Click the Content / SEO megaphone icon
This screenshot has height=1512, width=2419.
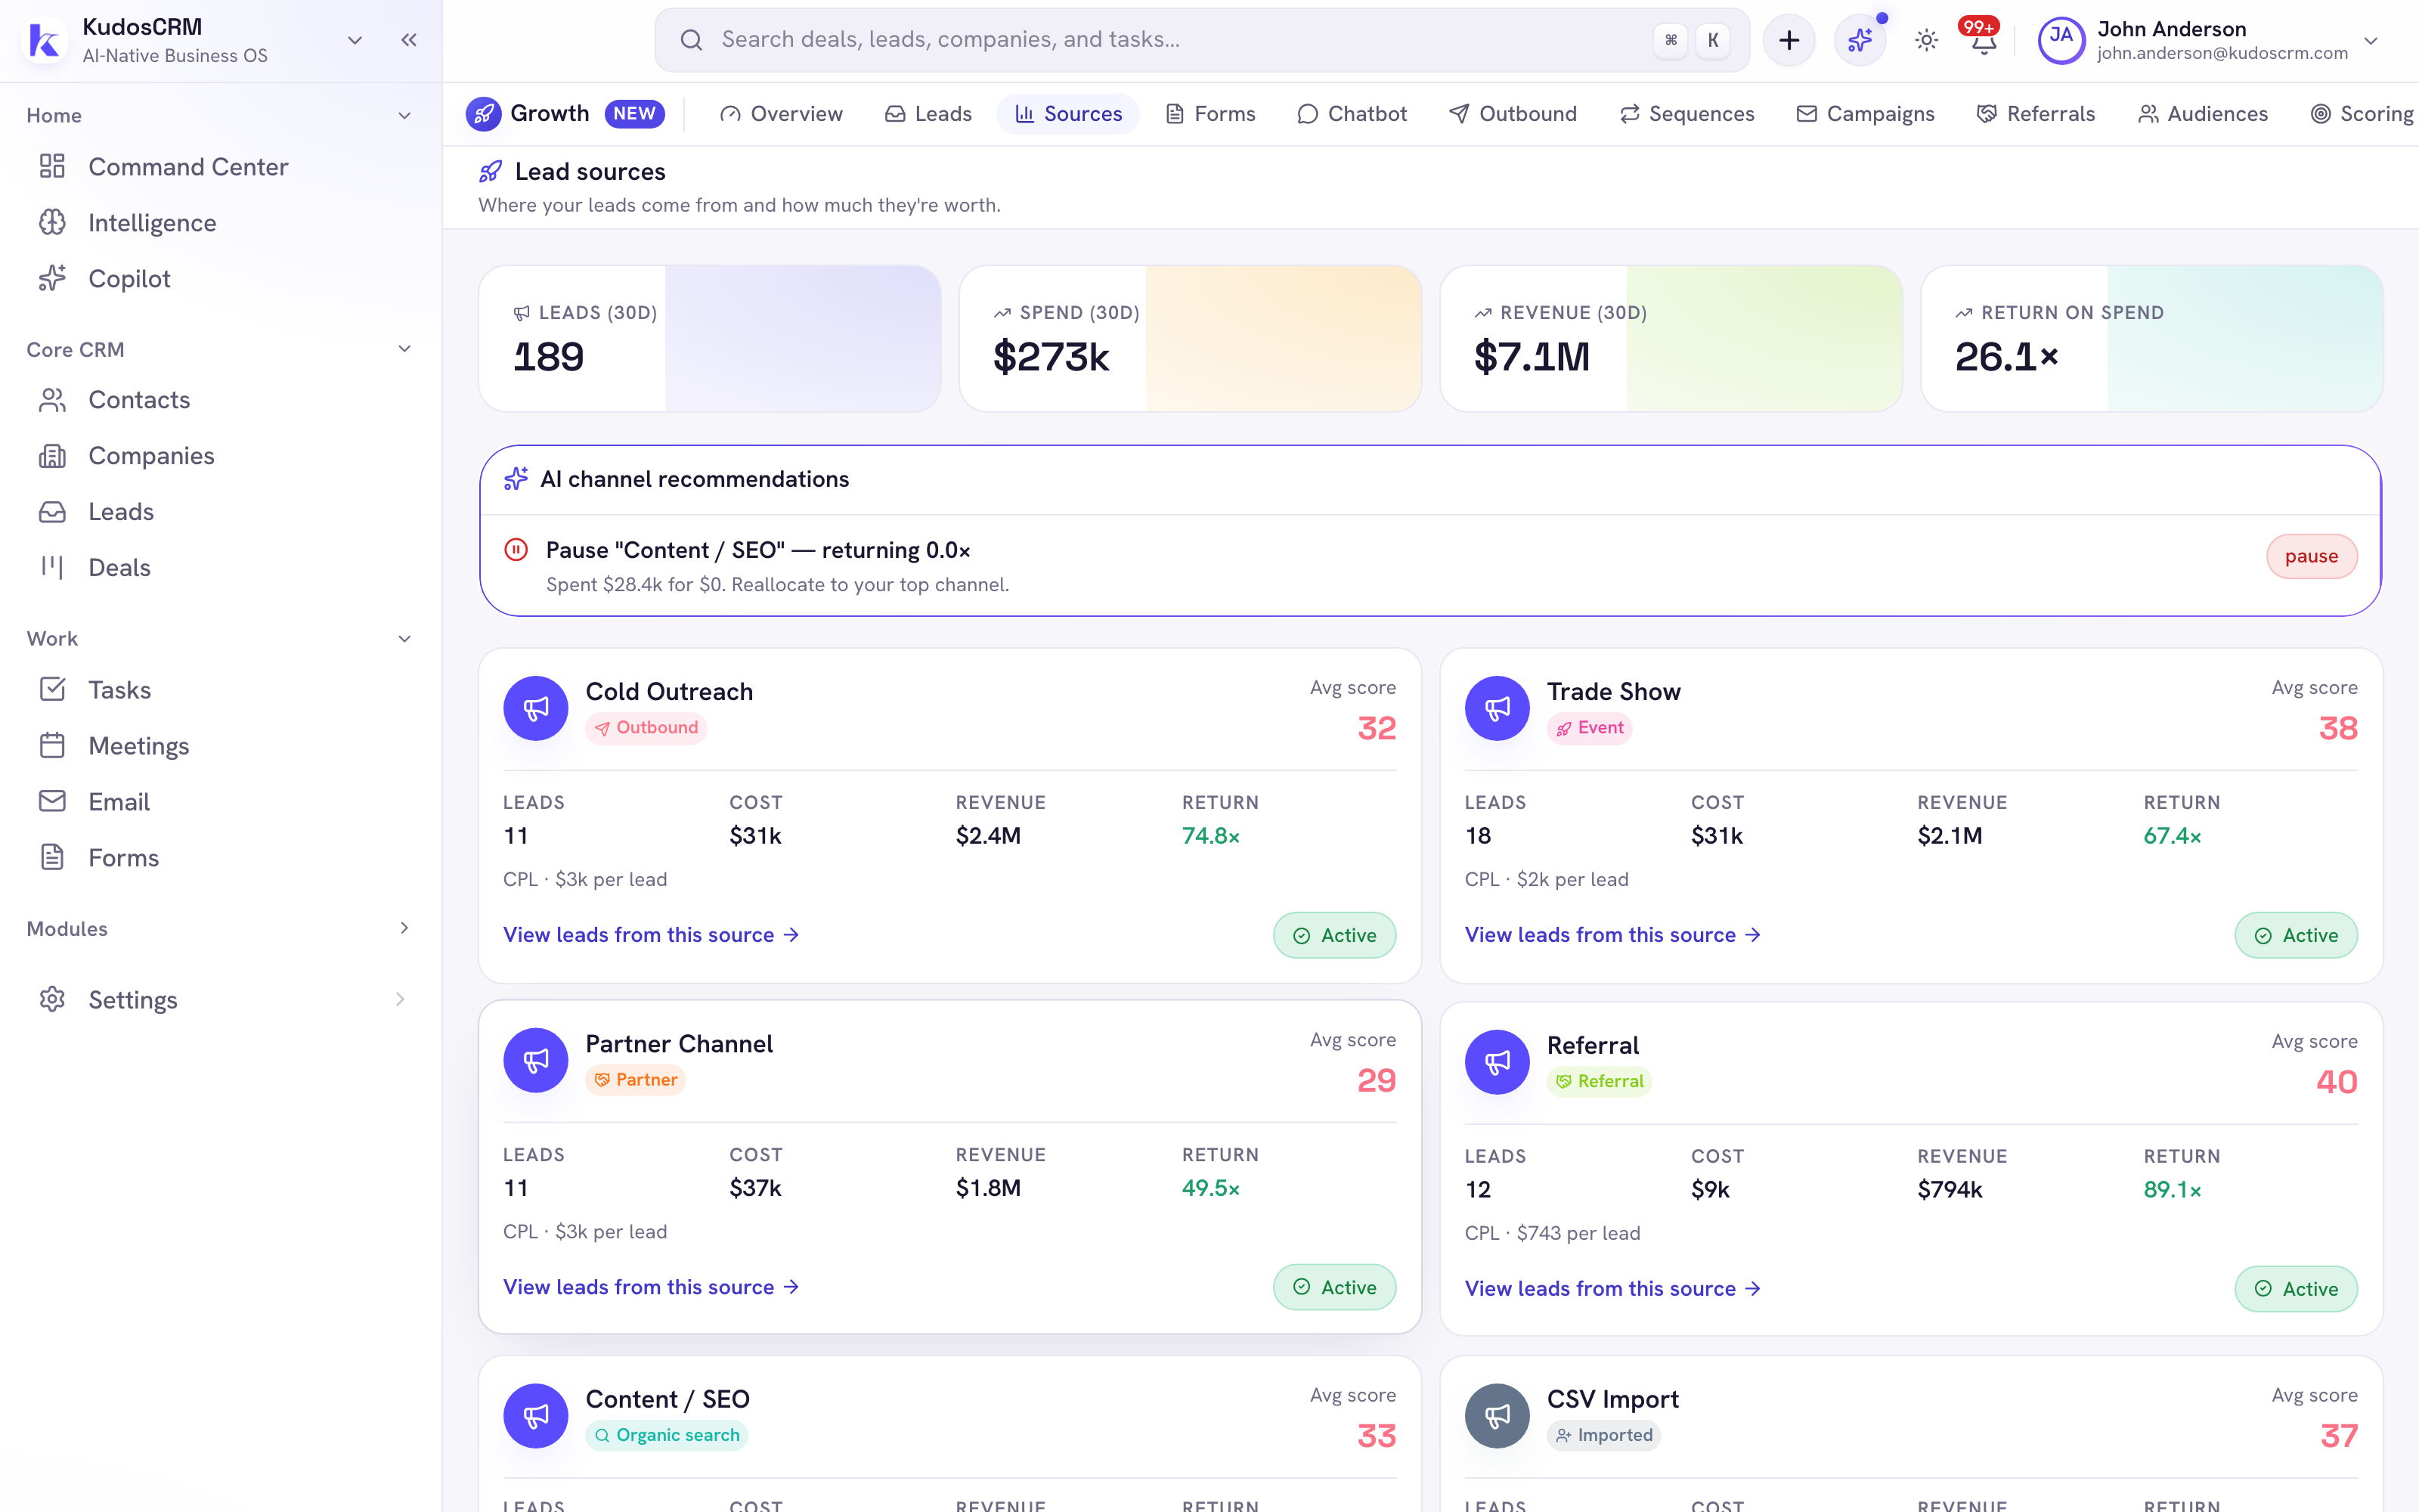[x=536, y=1416]
